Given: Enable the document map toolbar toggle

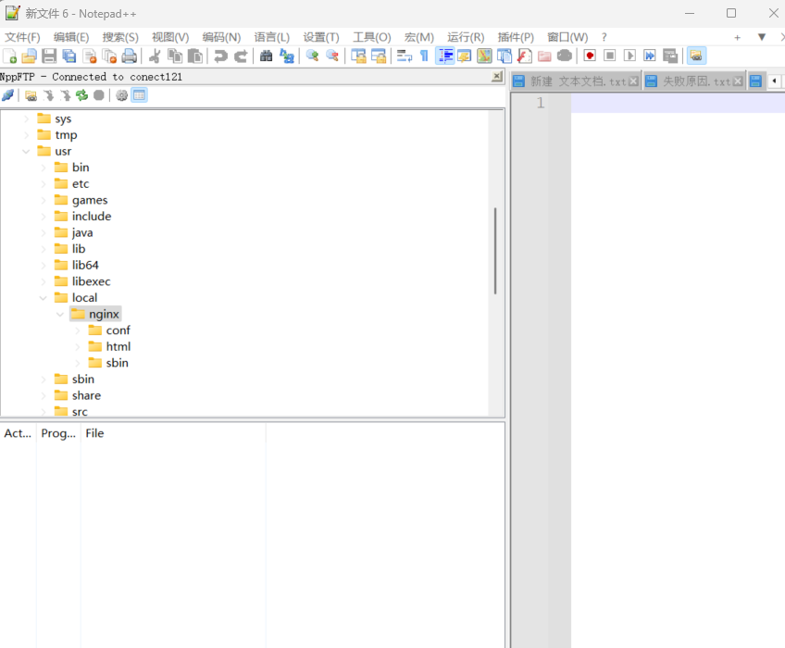Looking at the screenshot, I should click(485, 56).
